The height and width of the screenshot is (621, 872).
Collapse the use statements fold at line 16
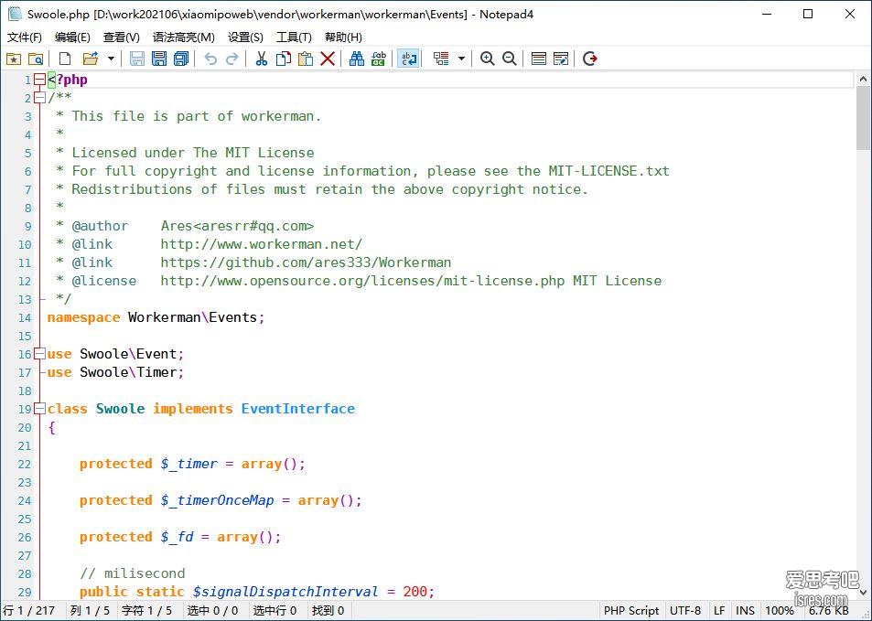39,354
